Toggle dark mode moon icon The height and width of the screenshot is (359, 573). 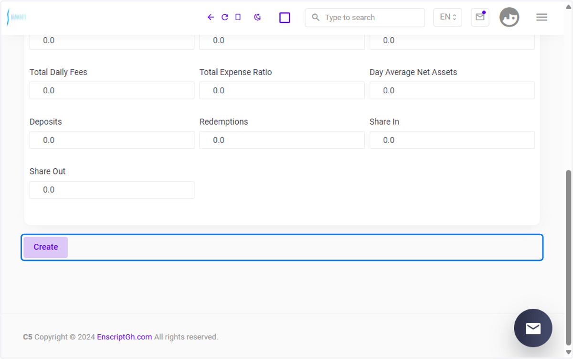[257, 17]
